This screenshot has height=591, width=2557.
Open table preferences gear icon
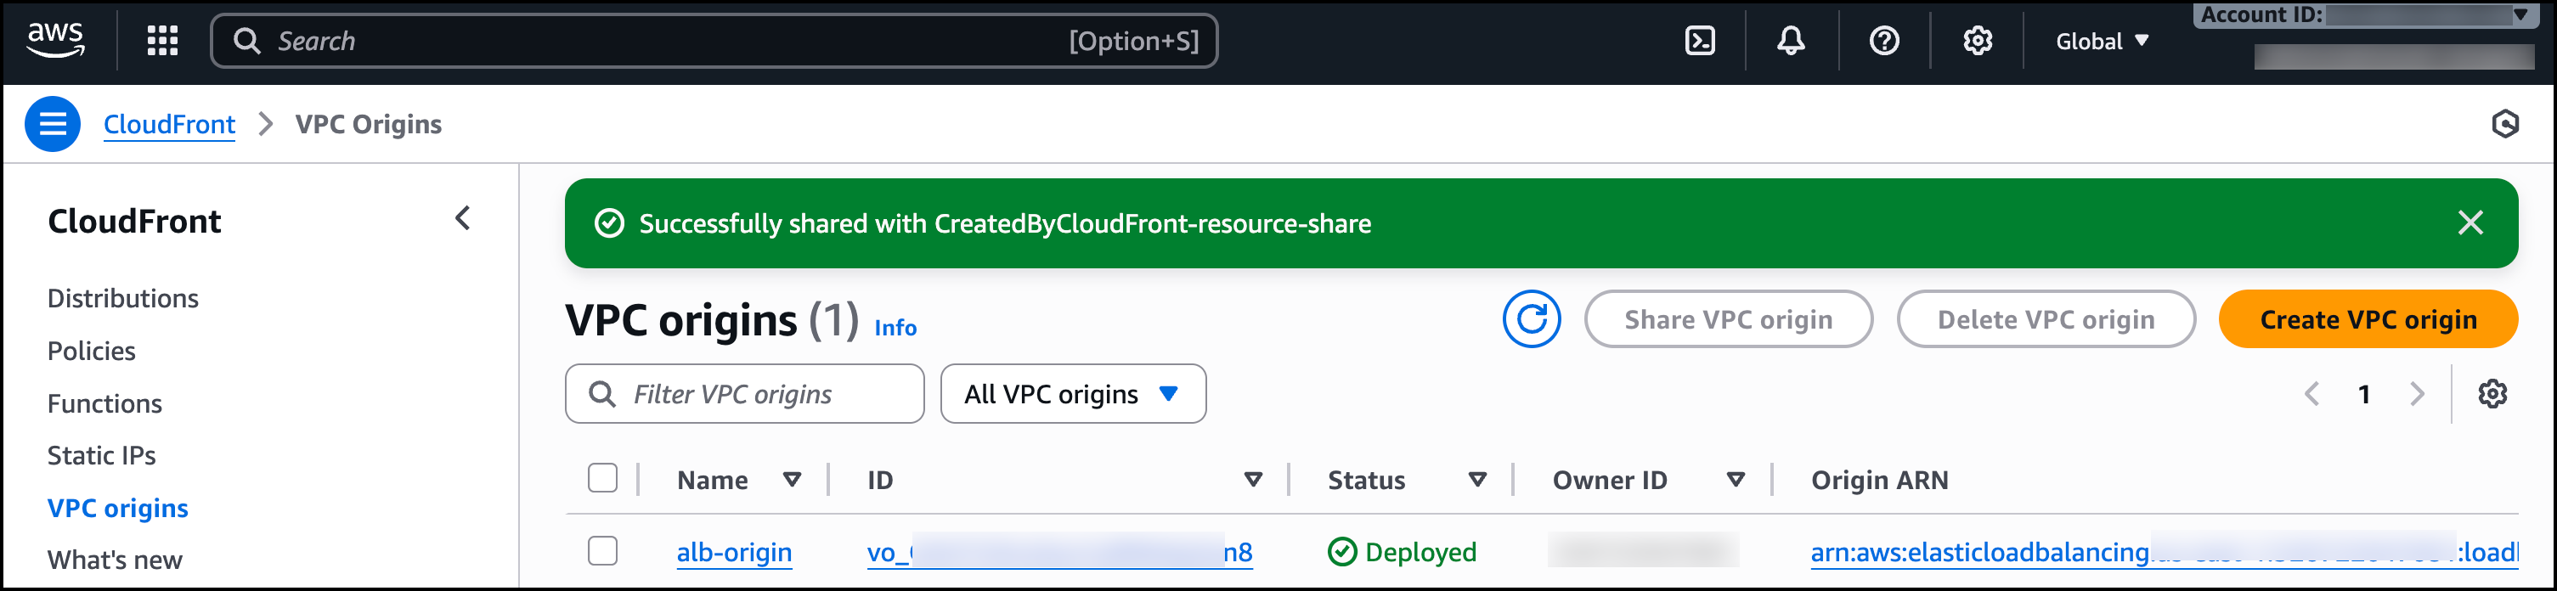coord(2492,394)
